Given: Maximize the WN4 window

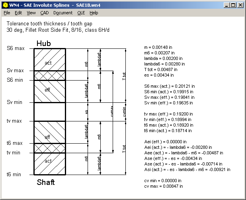Looking at the screenshot, I should (233, 5).
